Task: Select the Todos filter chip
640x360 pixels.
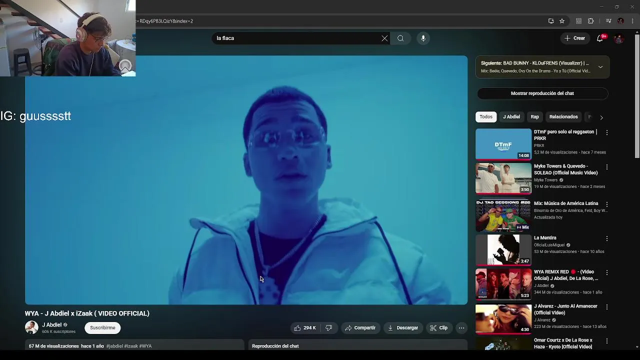Action: pyautogui.click(x=486, y=117)
